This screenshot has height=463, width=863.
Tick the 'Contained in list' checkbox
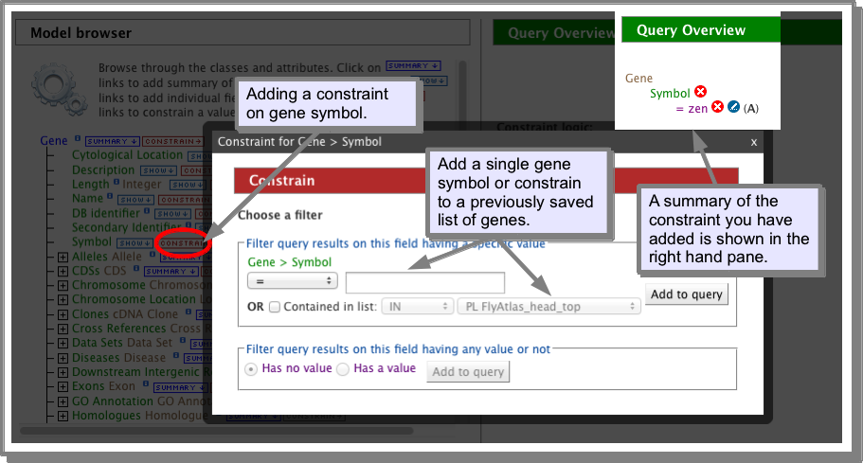pyautogui.click(x=275, y=307)
